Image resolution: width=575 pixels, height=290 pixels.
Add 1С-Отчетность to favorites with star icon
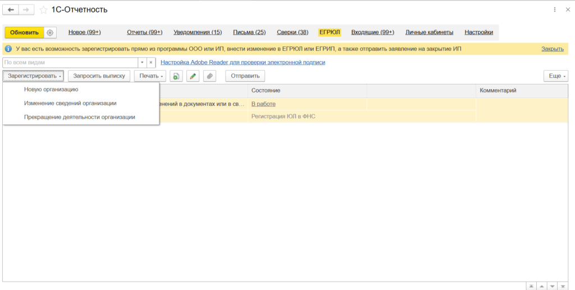[x=43, y=10]
